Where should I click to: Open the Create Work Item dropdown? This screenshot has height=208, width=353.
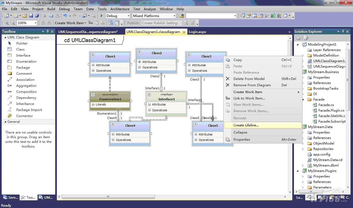coord(85,23)
